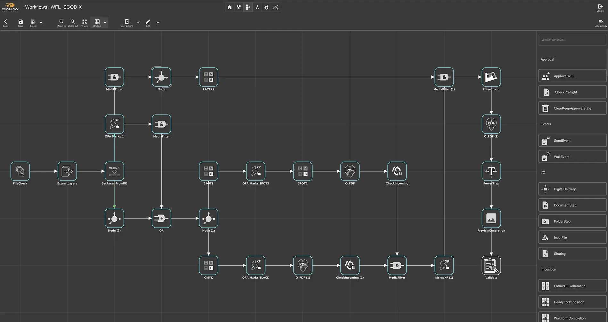Click the SendEvent step under Events

(x=572, y=141)
